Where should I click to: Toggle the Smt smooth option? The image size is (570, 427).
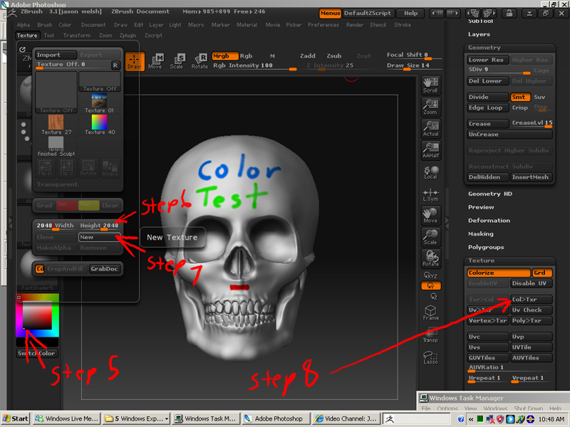point(520,97)
